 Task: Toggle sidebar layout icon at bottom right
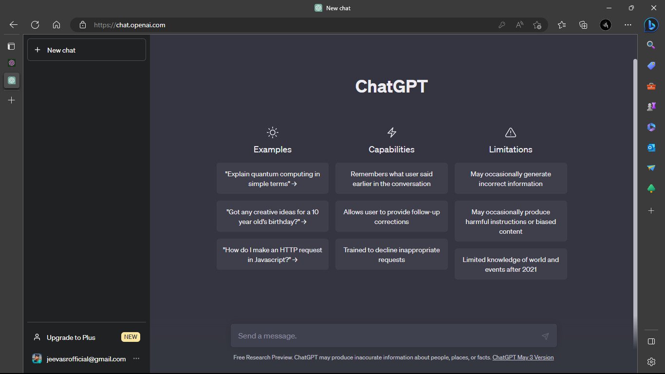coord(651,341)
